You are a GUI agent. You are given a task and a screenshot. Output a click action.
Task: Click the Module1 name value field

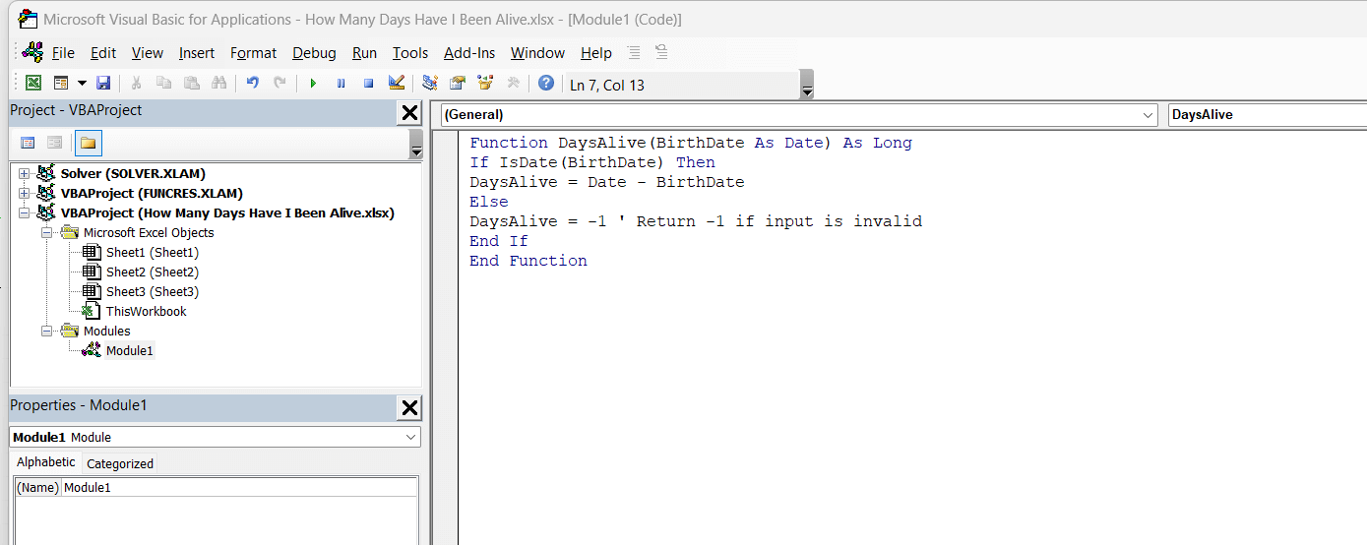[239, 488]
